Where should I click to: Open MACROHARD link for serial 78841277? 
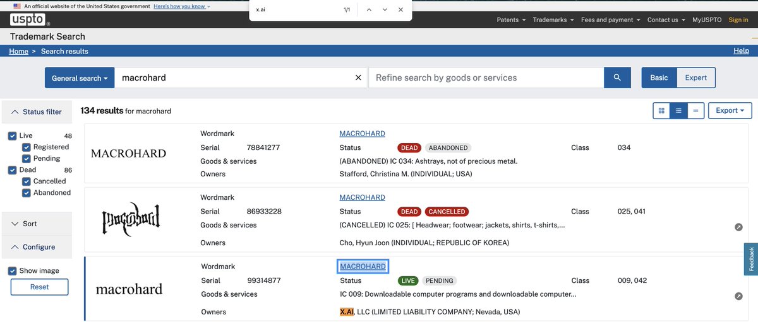pos(362,134)
